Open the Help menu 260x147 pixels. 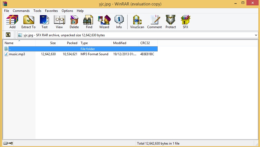coord(80,11)
